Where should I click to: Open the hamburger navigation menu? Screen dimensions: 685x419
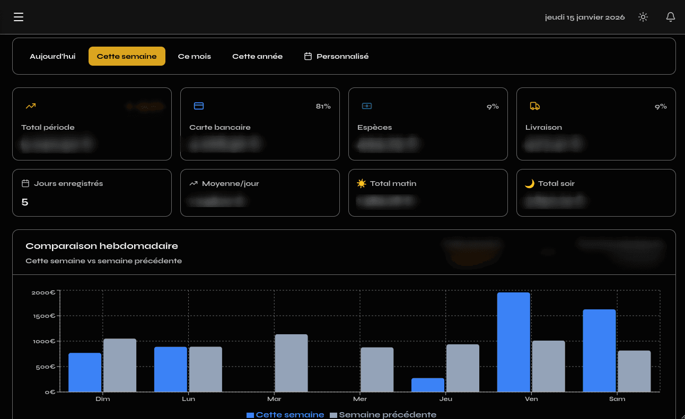point(19,17)
